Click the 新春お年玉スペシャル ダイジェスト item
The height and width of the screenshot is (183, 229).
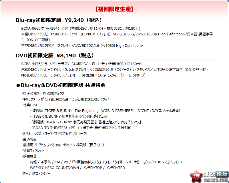pos(69,116)
